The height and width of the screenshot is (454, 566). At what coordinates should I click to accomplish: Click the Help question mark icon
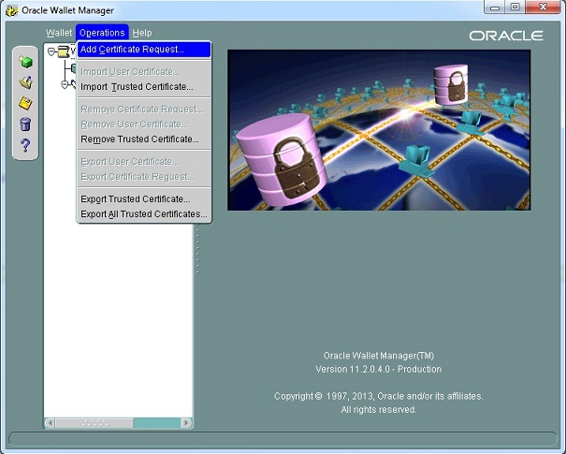[25, 145]
